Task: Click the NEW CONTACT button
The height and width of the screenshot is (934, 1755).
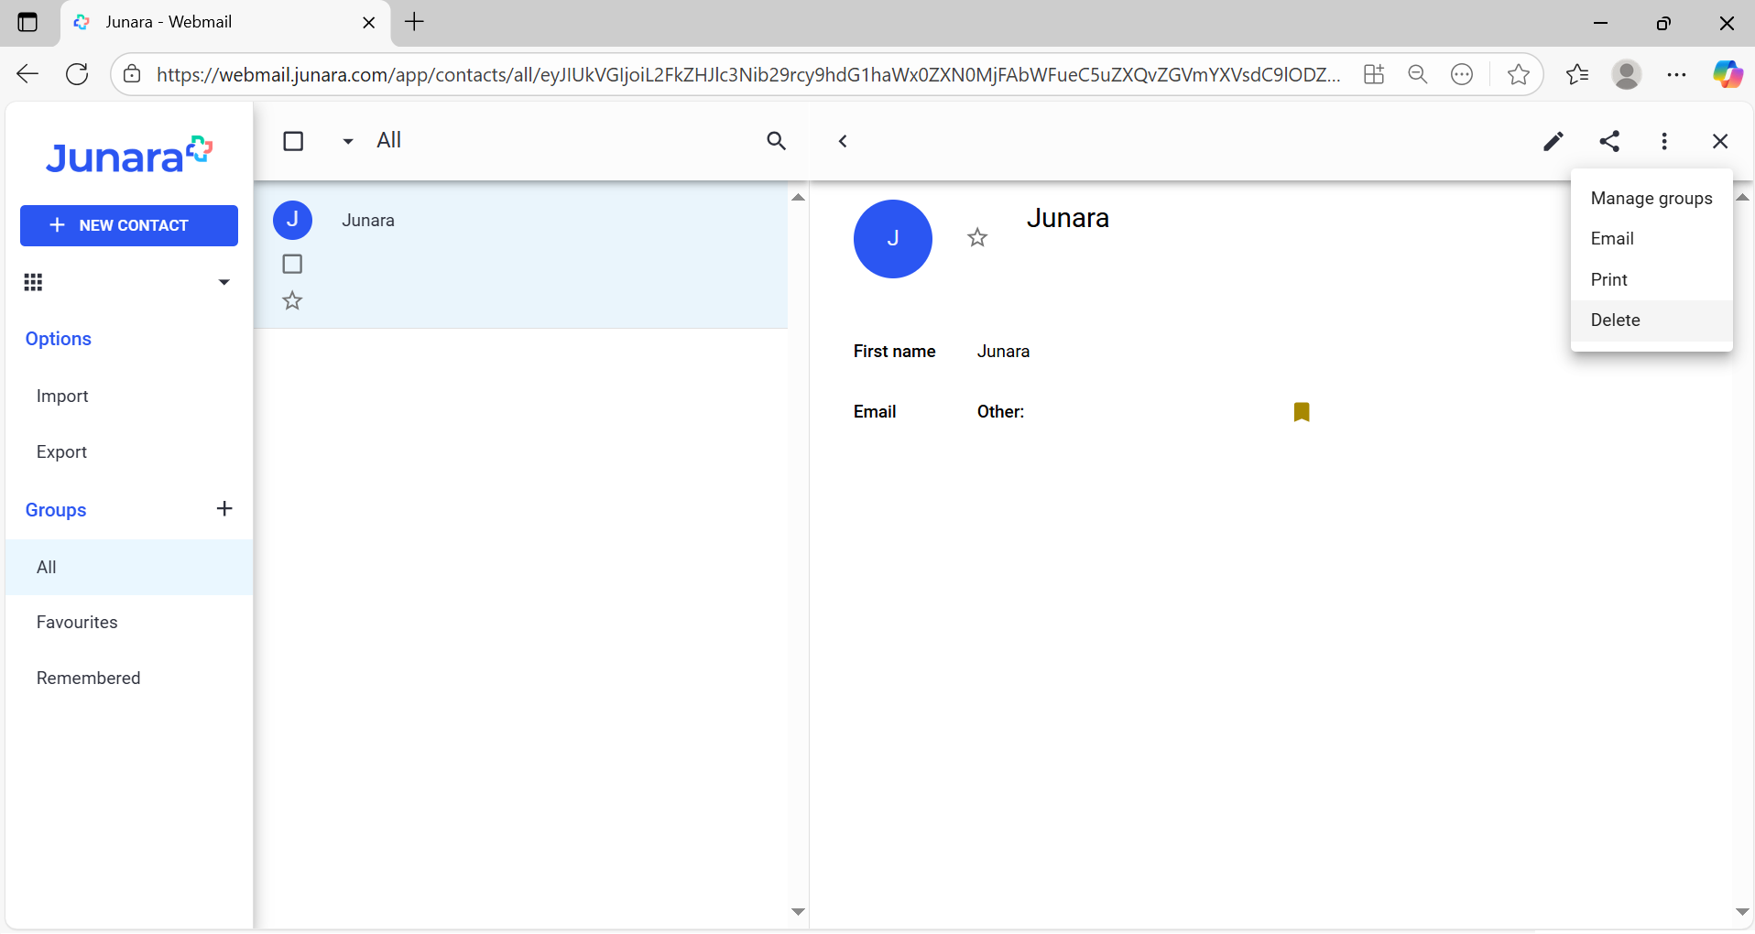Action: tap(129, 225)
